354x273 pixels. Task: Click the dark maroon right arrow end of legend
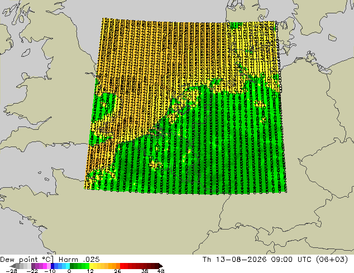160,266
